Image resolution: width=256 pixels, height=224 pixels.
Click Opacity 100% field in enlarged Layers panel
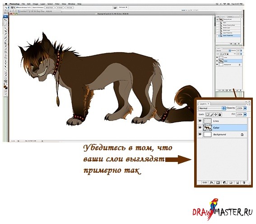pyautogui.click(x=239, y=108)
